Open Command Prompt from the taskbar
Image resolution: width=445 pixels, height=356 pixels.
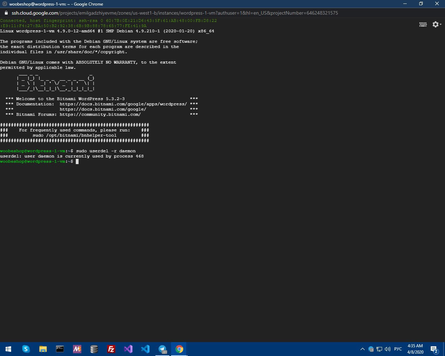click(x=60, y=349)
